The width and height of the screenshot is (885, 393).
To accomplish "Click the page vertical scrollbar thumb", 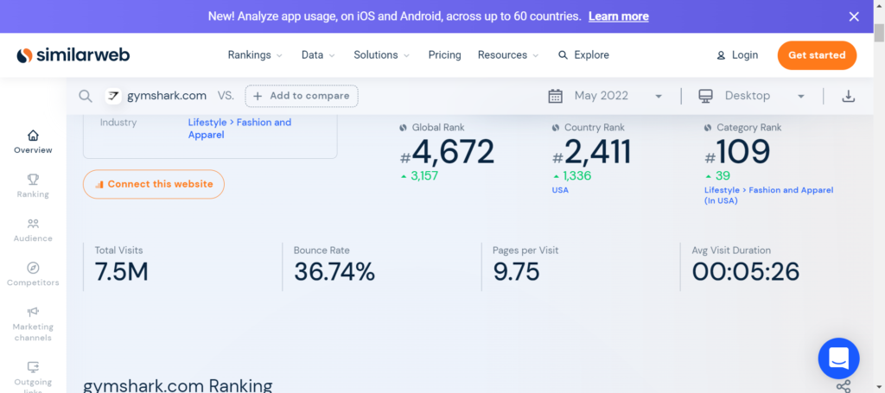I will point(879,33).
